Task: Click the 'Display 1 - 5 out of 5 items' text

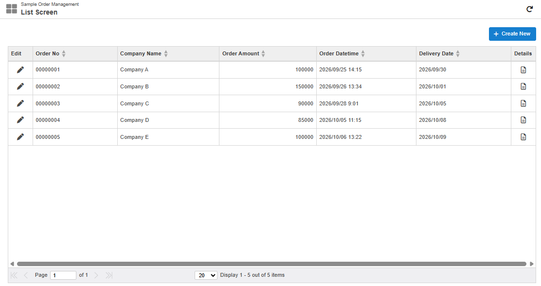Action: point(252,275)
